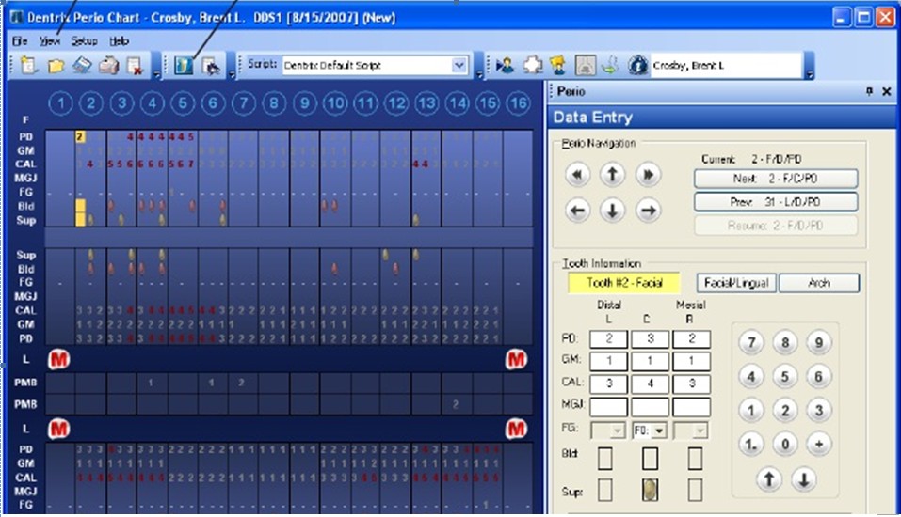Toggle the center Sup suppuration box
This screenshot has width=901, height=517.
coord(651,490)
